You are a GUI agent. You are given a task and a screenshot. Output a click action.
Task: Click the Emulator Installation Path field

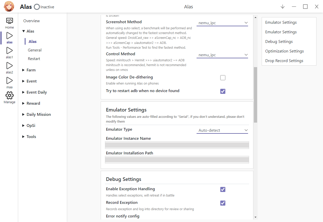tap(177, 160)
